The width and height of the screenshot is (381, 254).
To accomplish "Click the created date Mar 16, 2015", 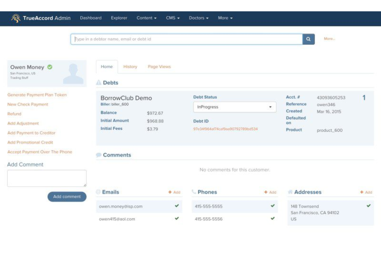I will [x=329, y=111].
